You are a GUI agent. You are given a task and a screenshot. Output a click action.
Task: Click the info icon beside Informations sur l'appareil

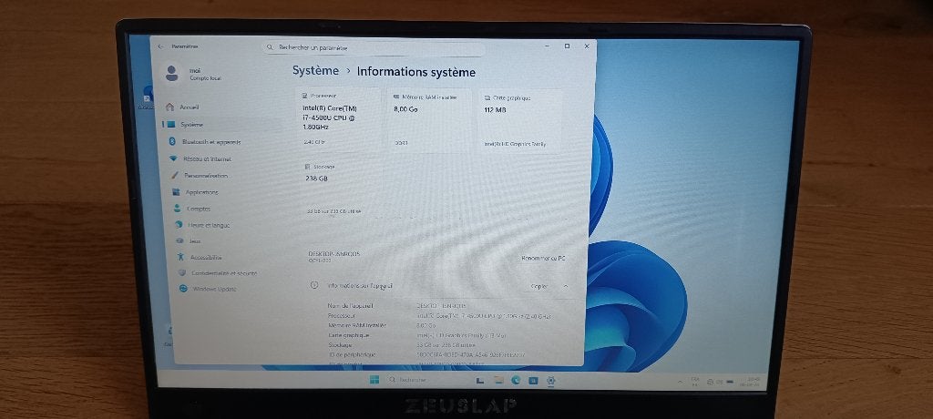tap(314, 285)
